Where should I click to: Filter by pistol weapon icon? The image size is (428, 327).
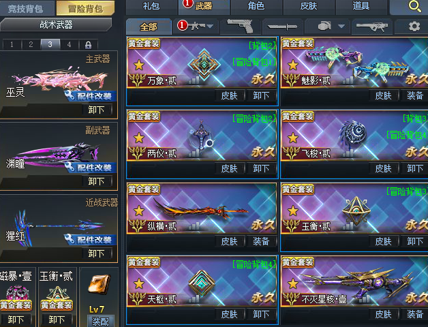[x=241, y=26]
